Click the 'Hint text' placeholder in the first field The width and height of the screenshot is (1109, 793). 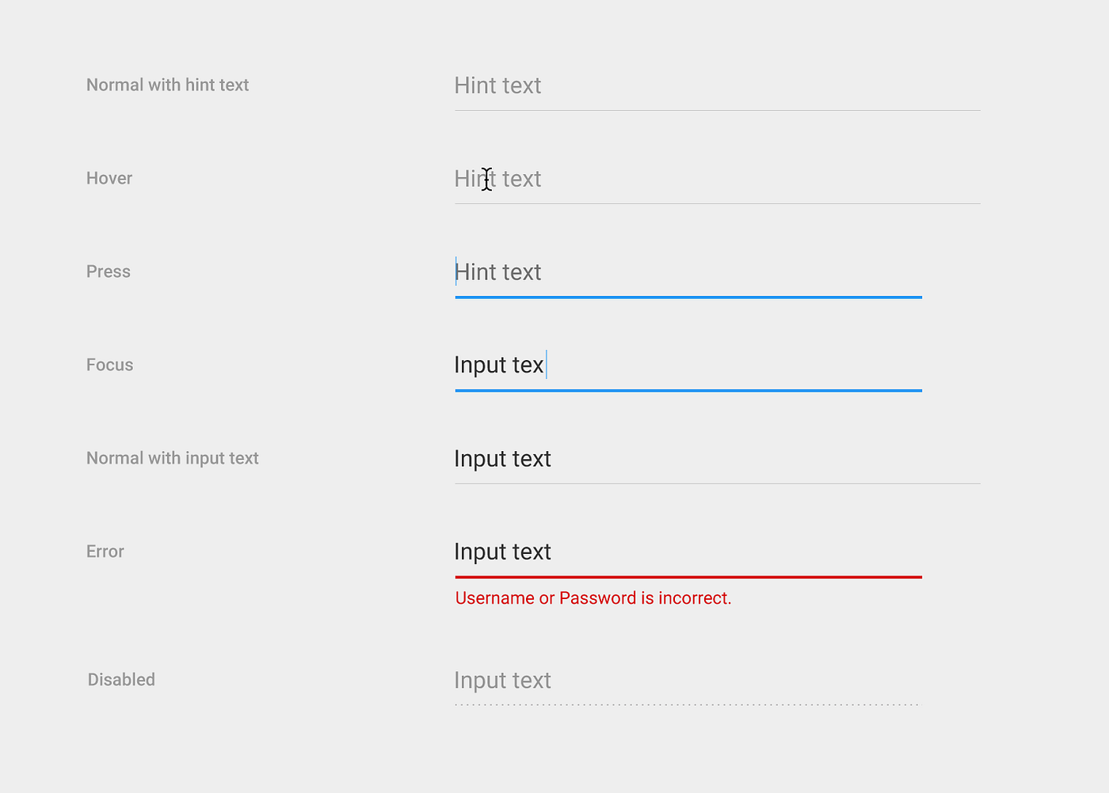[x=497, y=85]
